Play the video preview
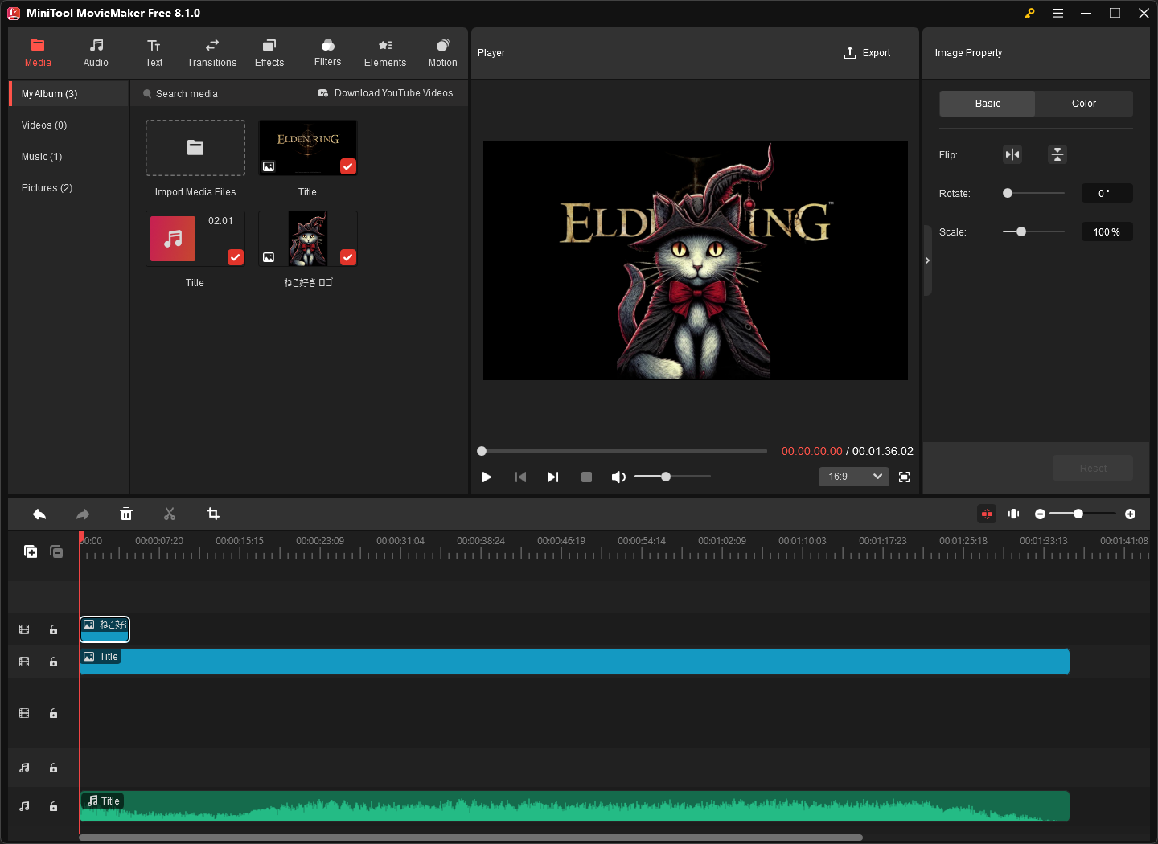The height and width of the screenshot is (844, 1158). coord(487,477)
